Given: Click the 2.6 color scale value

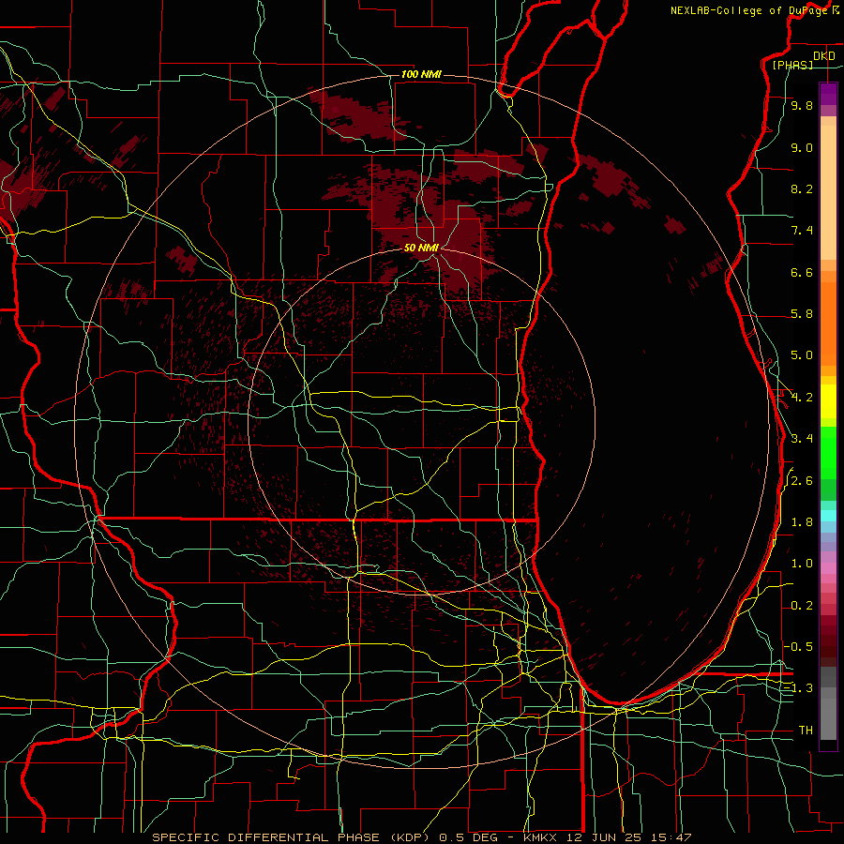Looking at the screenshot, I should click(802, 481).
